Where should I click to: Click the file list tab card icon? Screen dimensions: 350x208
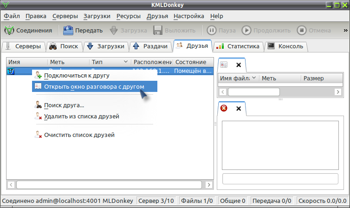224,65
